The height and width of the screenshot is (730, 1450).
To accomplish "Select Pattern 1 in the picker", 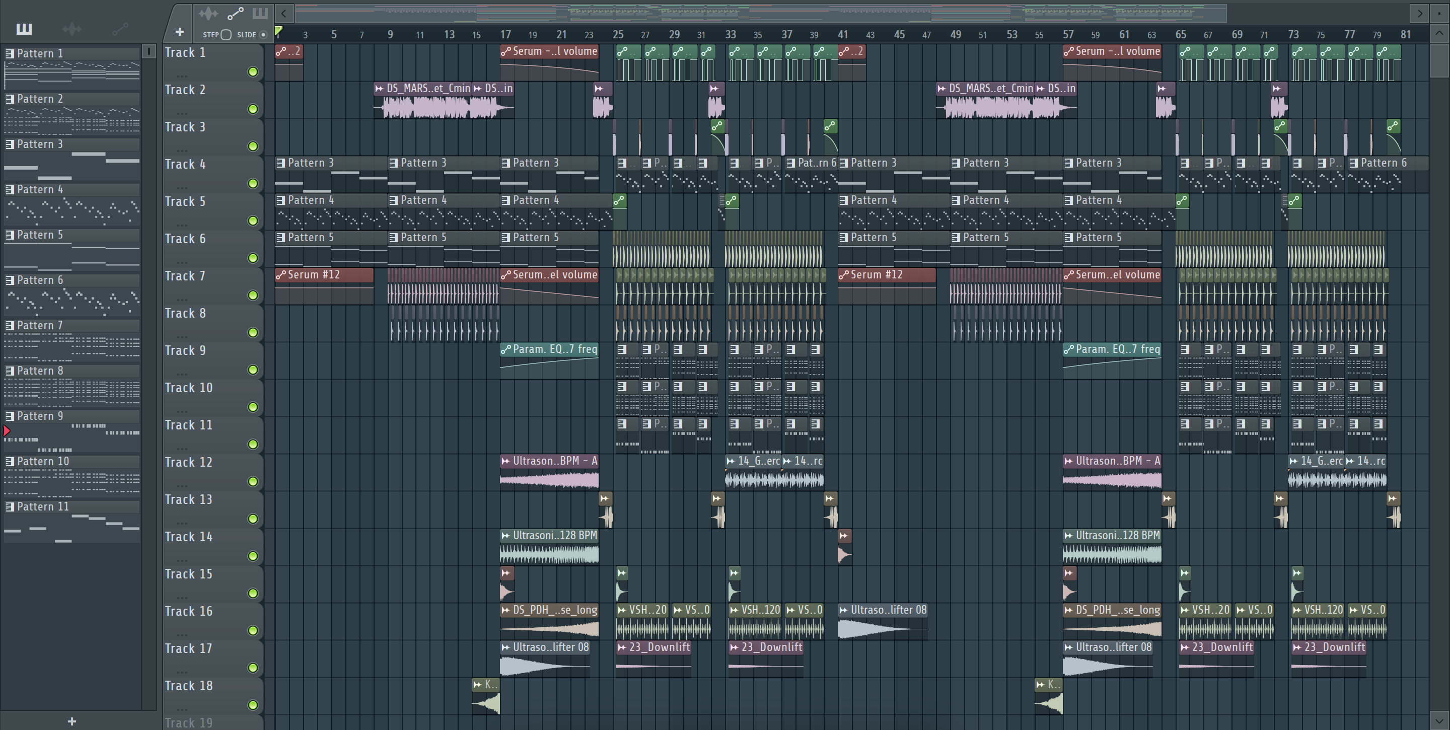I will click(x=71, y=67).
